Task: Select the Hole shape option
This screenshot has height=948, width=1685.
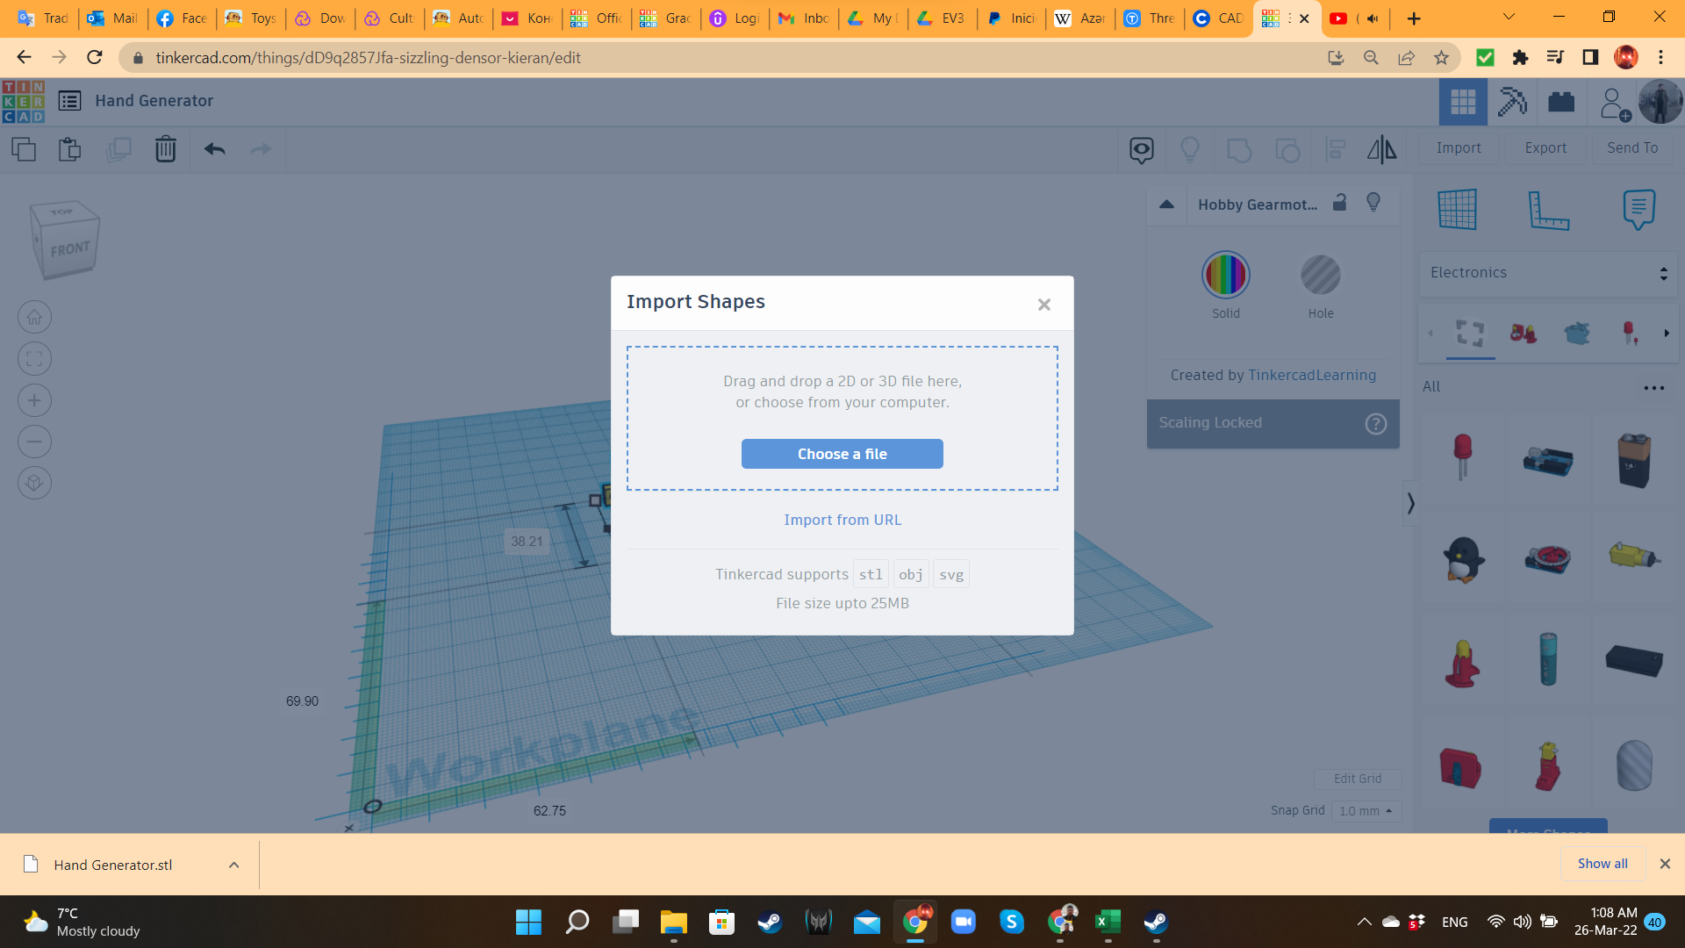Action: 1320,276
